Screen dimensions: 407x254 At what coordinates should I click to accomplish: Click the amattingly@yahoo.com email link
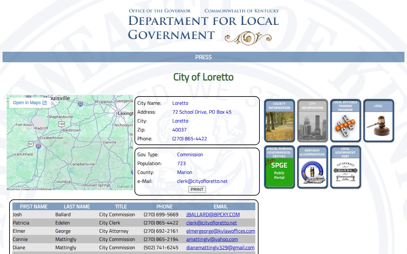coord(212,239)
